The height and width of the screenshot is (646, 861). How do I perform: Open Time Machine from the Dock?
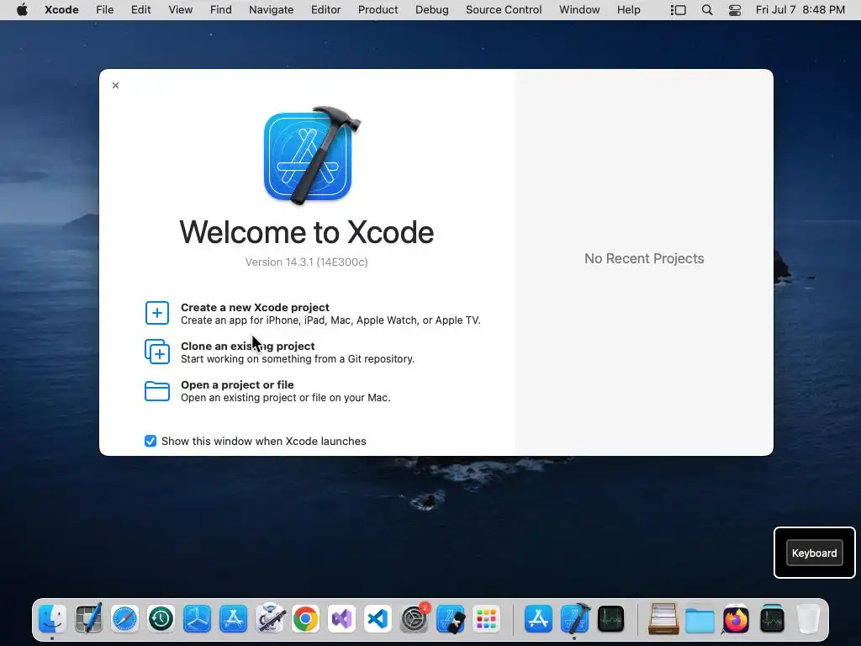point(161,619)
